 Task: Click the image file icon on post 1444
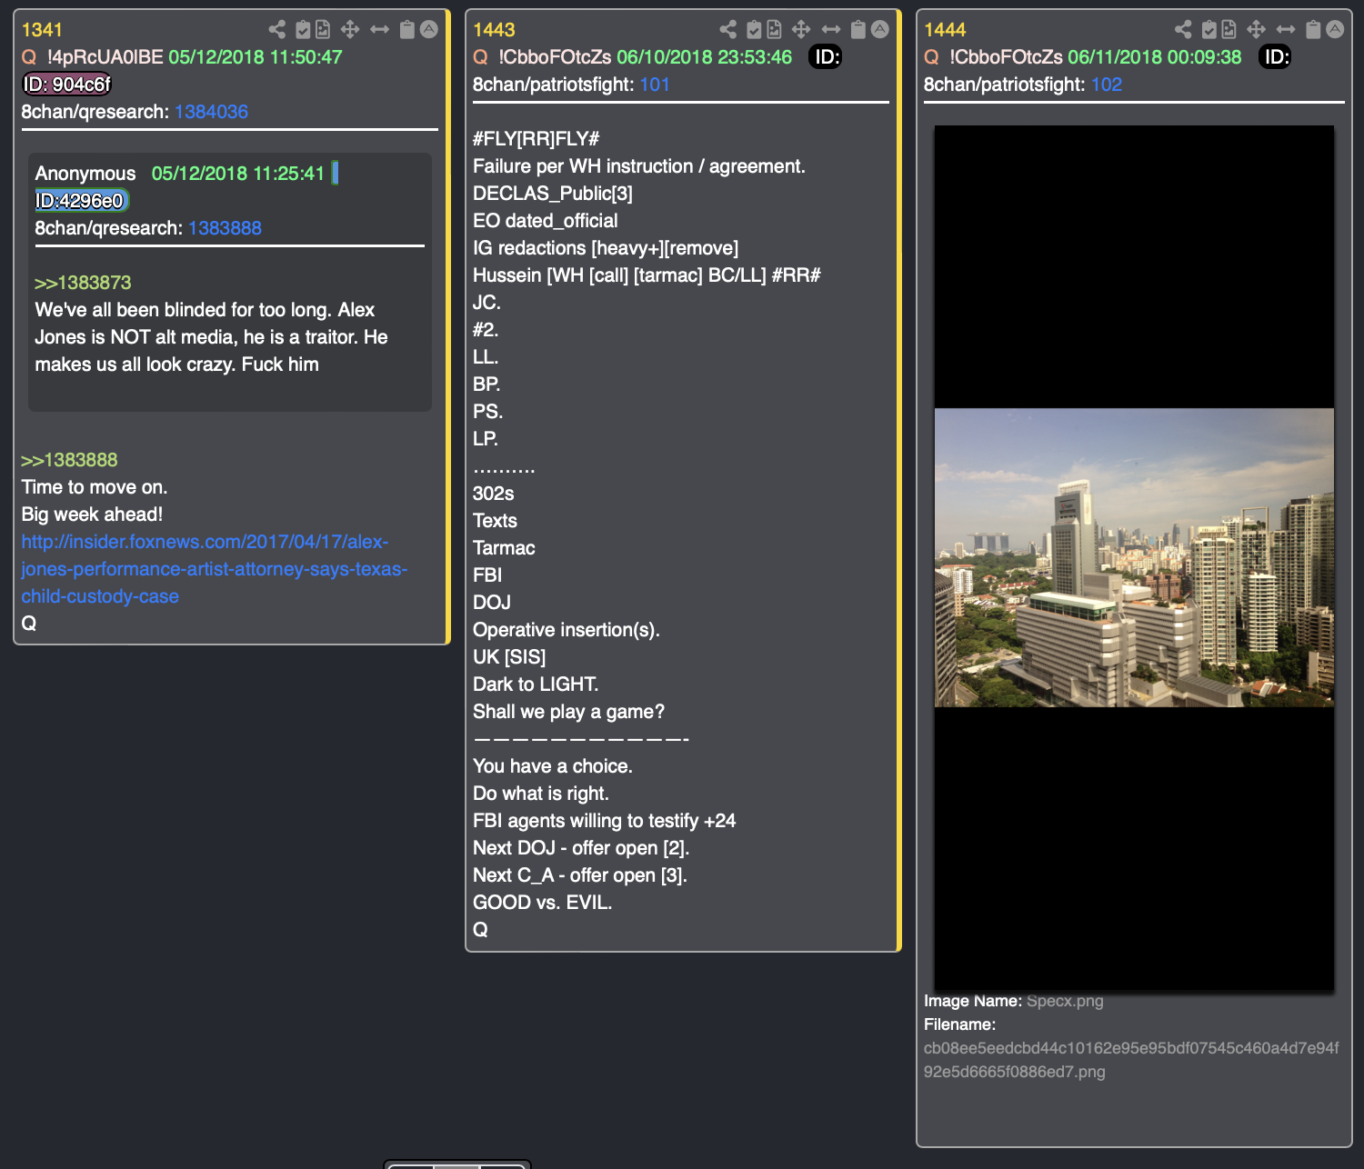(1229, 29)
